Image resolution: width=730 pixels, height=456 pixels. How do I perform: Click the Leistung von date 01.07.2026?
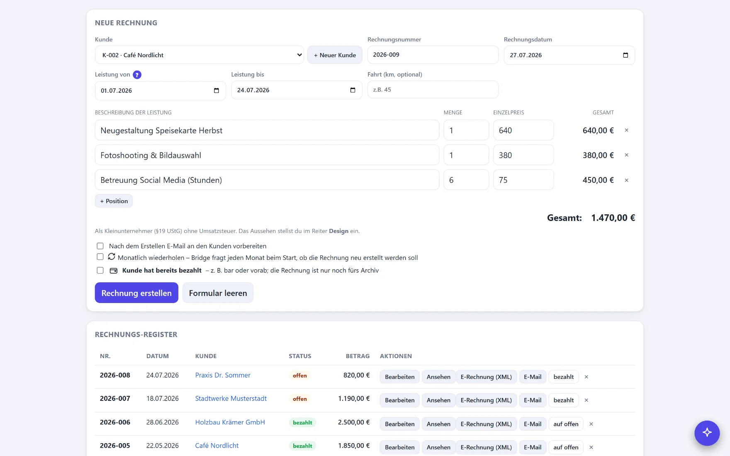117,90
